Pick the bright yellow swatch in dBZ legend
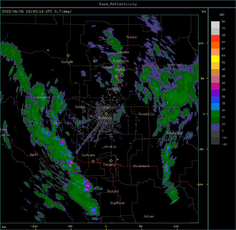 [x=215, y=59]
